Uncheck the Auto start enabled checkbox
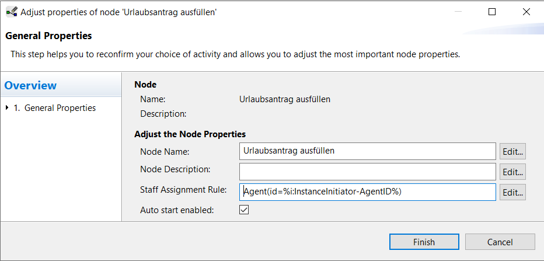Image resolution: width=544 pixels, height=261 pixels. (x=244, y=210)
